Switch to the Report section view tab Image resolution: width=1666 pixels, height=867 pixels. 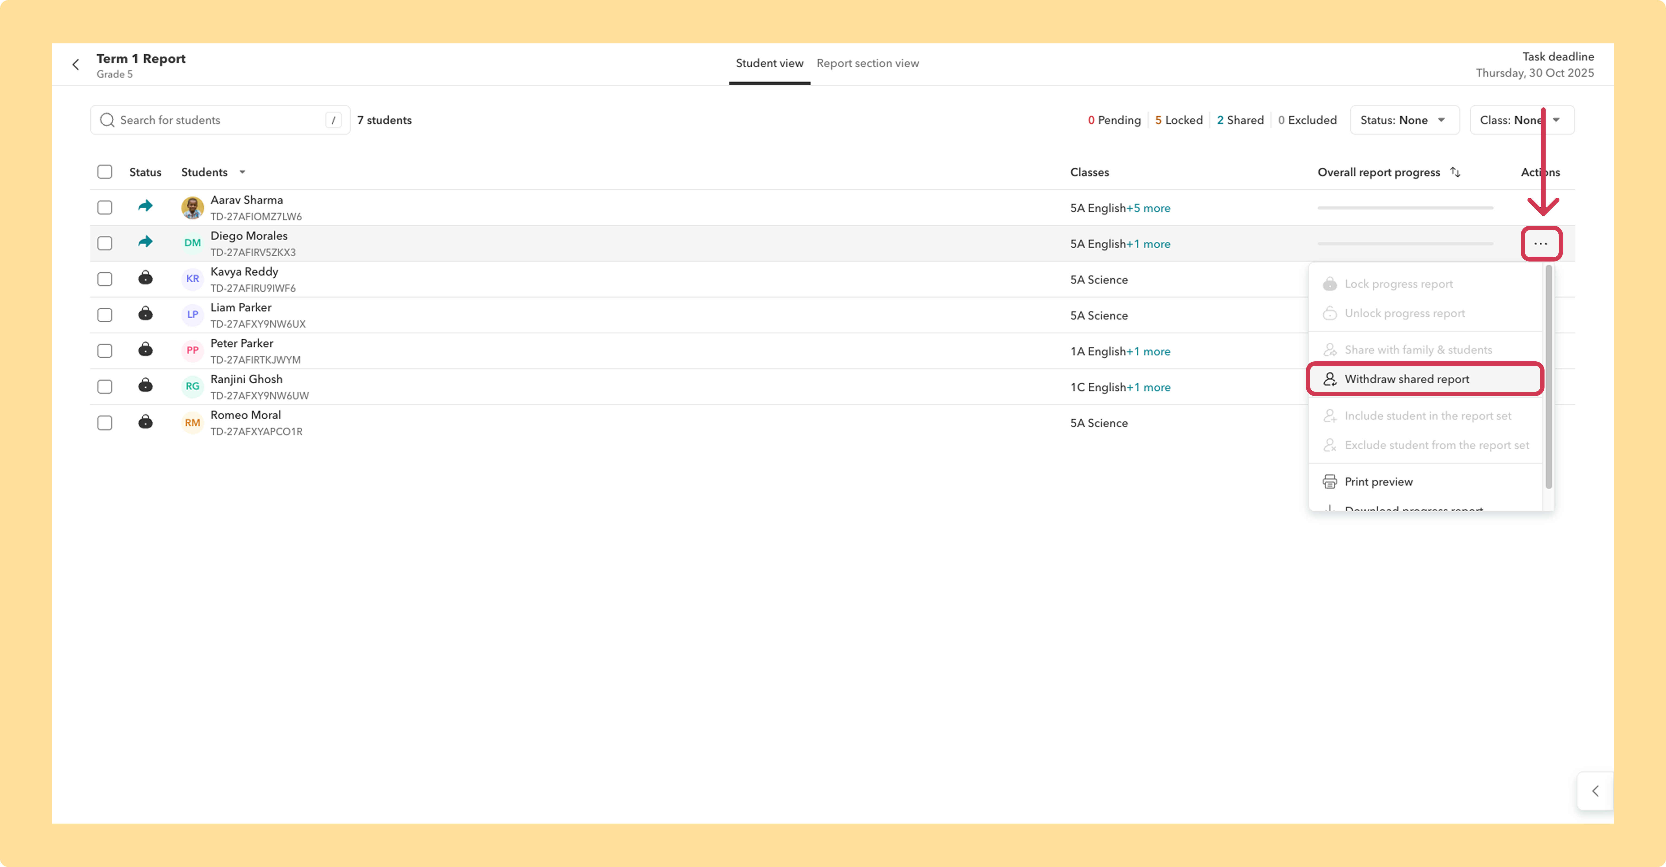868,63
